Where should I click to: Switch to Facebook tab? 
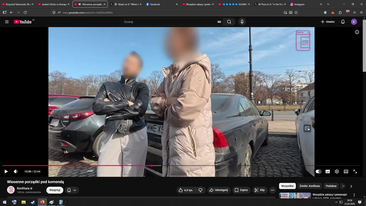(162, 4)
